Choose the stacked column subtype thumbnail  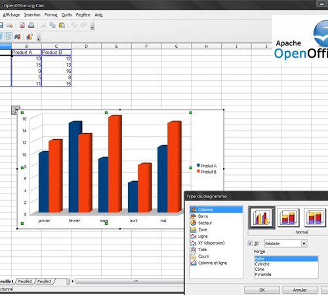coord(288,217)
